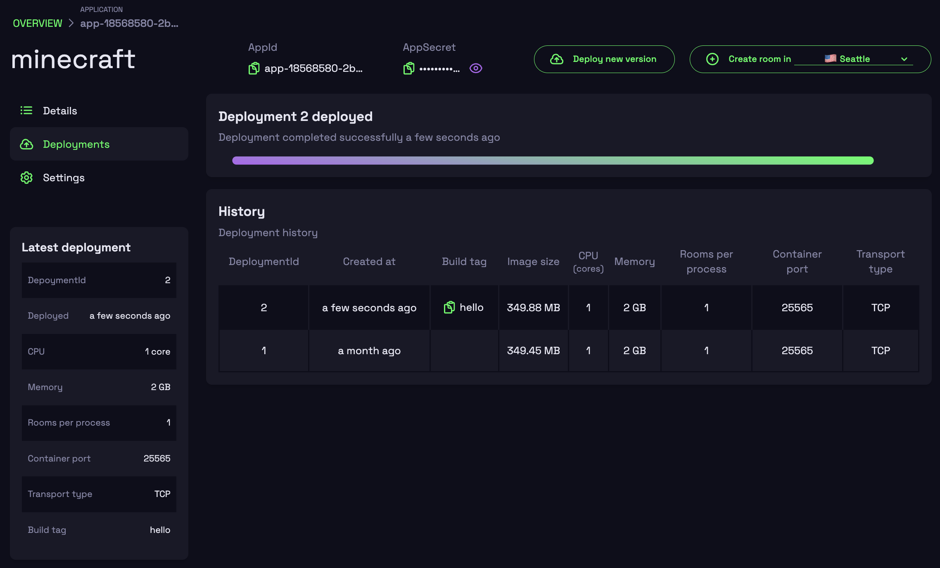The image size is (940, 568).
Task: Click the Create room in label
Action: point(759,59)
